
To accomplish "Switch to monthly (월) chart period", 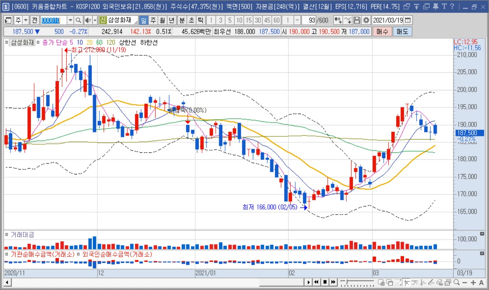I will (x=162, y=20).
